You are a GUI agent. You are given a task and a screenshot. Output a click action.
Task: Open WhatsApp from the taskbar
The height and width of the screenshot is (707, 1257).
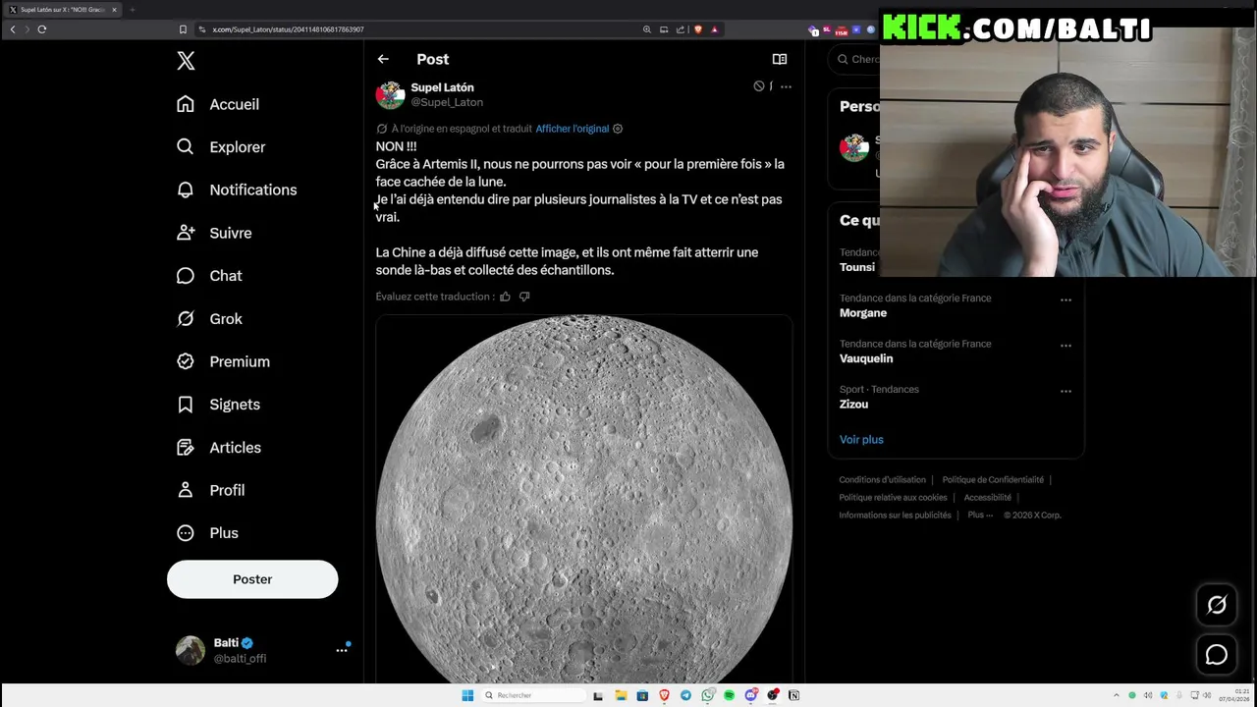pyautogui.click(x=707, y=695)
